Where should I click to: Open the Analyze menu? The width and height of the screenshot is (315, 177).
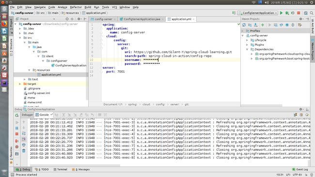pyautogui.click(x=63, y=7)
